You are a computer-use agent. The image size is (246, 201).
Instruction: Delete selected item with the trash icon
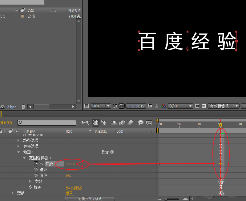(23, 107)
